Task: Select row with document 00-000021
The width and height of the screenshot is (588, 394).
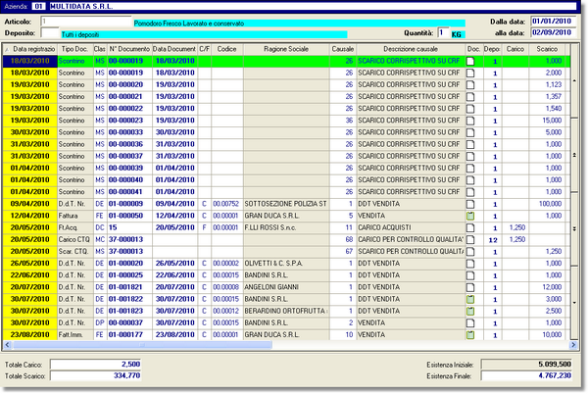Action: coord(286,97)
